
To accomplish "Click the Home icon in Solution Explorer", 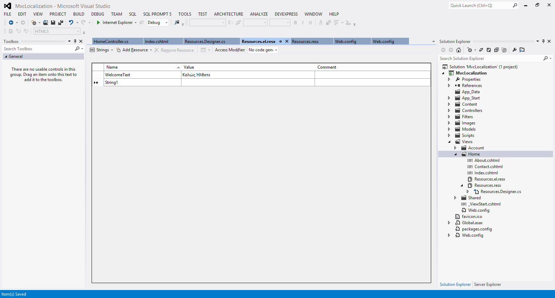I will tap(459, 50).
